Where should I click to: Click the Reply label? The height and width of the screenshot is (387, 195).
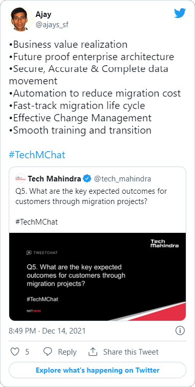point(67,352)
